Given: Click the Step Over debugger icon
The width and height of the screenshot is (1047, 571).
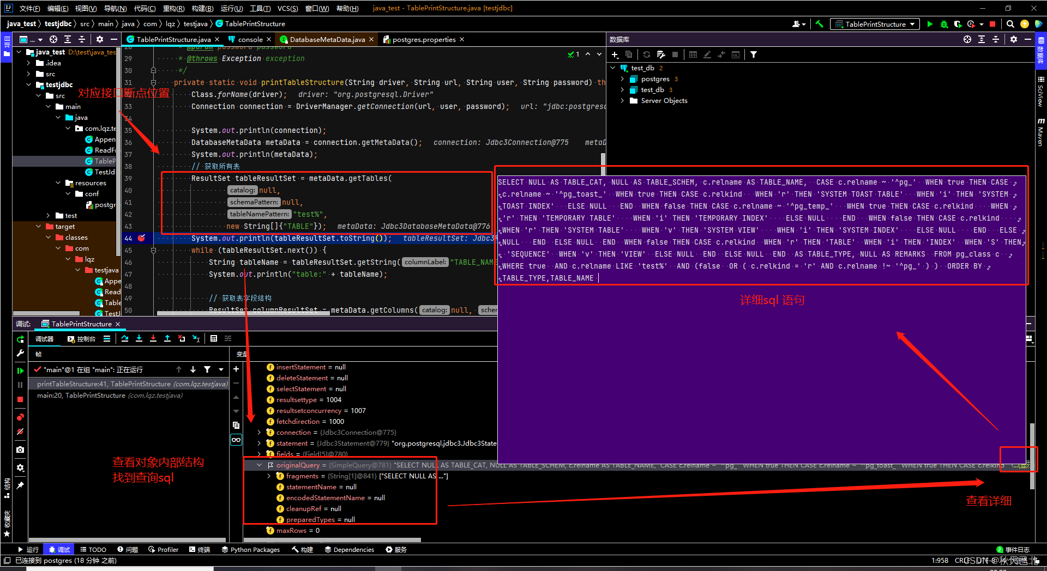Looking at the screenshot, I should coord(125,338).
